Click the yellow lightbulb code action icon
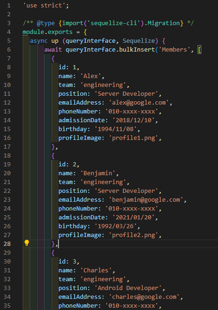This screenshot has width=218, height=310. pyautogui.click(x=26, y=243)
